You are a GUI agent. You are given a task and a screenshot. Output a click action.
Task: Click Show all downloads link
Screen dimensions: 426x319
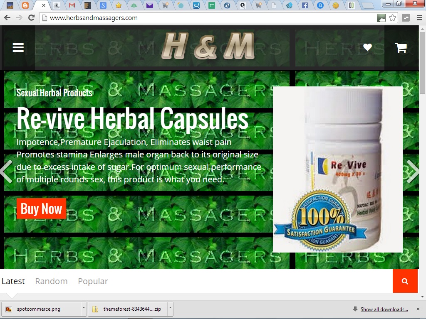[x=384, y=309]
